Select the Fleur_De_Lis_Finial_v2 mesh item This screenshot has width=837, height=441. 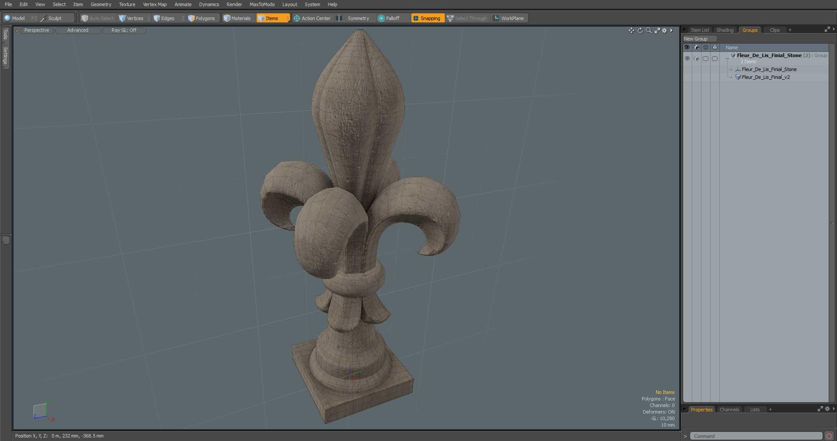point(766,77)
